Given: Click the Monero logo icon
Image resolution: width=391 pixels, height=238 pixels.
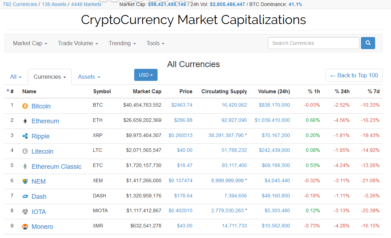Looking at the screenshot, I should pos(25,227).
